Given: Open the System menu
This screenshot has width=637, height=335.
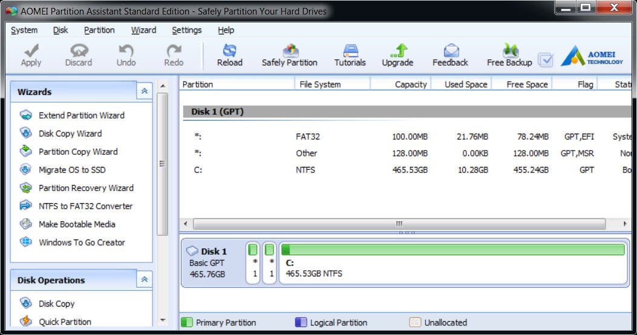Looking at the screenshot, I should [x=24, y=30].
